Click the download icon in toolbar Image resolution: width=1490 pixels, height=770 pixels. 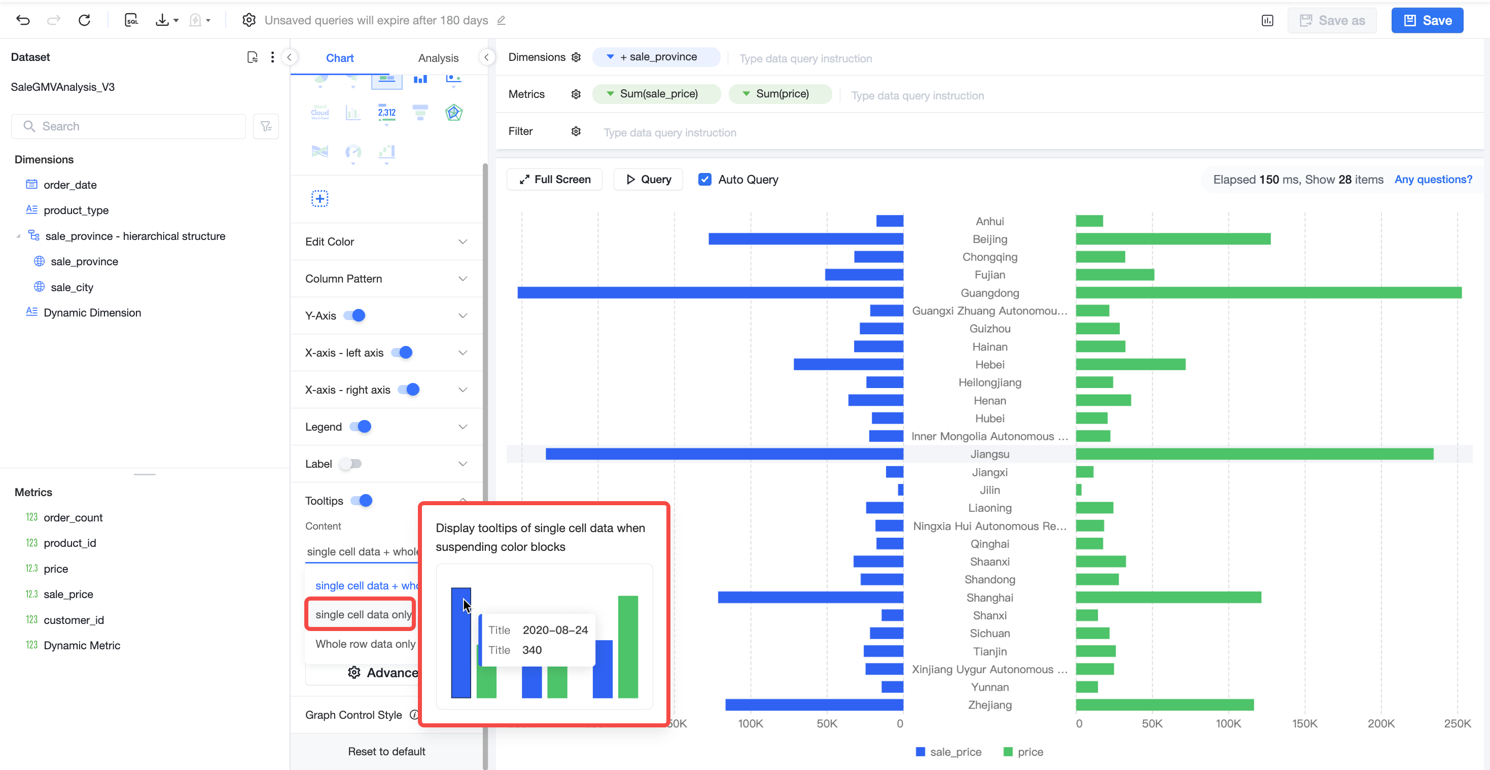tap(162, 20)
